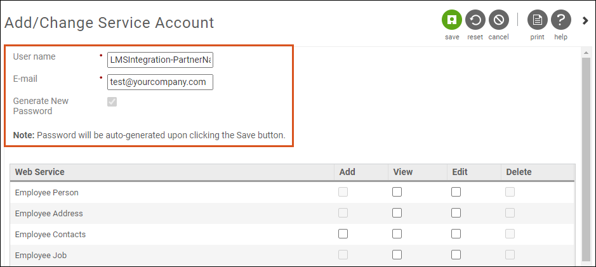The height and width of the screenshot is (267, 596).
Task: Enable Edit for Employee Contacts
Action: tap(456, 234)
